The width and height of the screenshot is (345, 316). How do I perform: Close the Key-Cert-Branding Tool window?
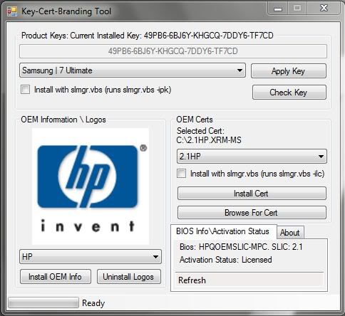[324, 9]
